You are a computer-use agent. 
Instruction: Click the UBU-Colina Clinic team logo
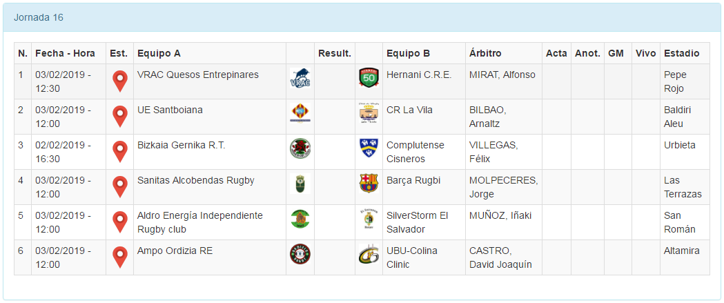click(x=369, y=254)
